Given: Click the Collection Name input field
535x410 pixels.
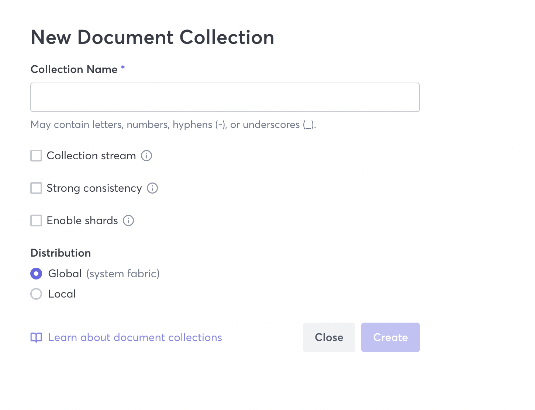Looking at the screenshot, I should pyautogui.click(x=225, y=97).
